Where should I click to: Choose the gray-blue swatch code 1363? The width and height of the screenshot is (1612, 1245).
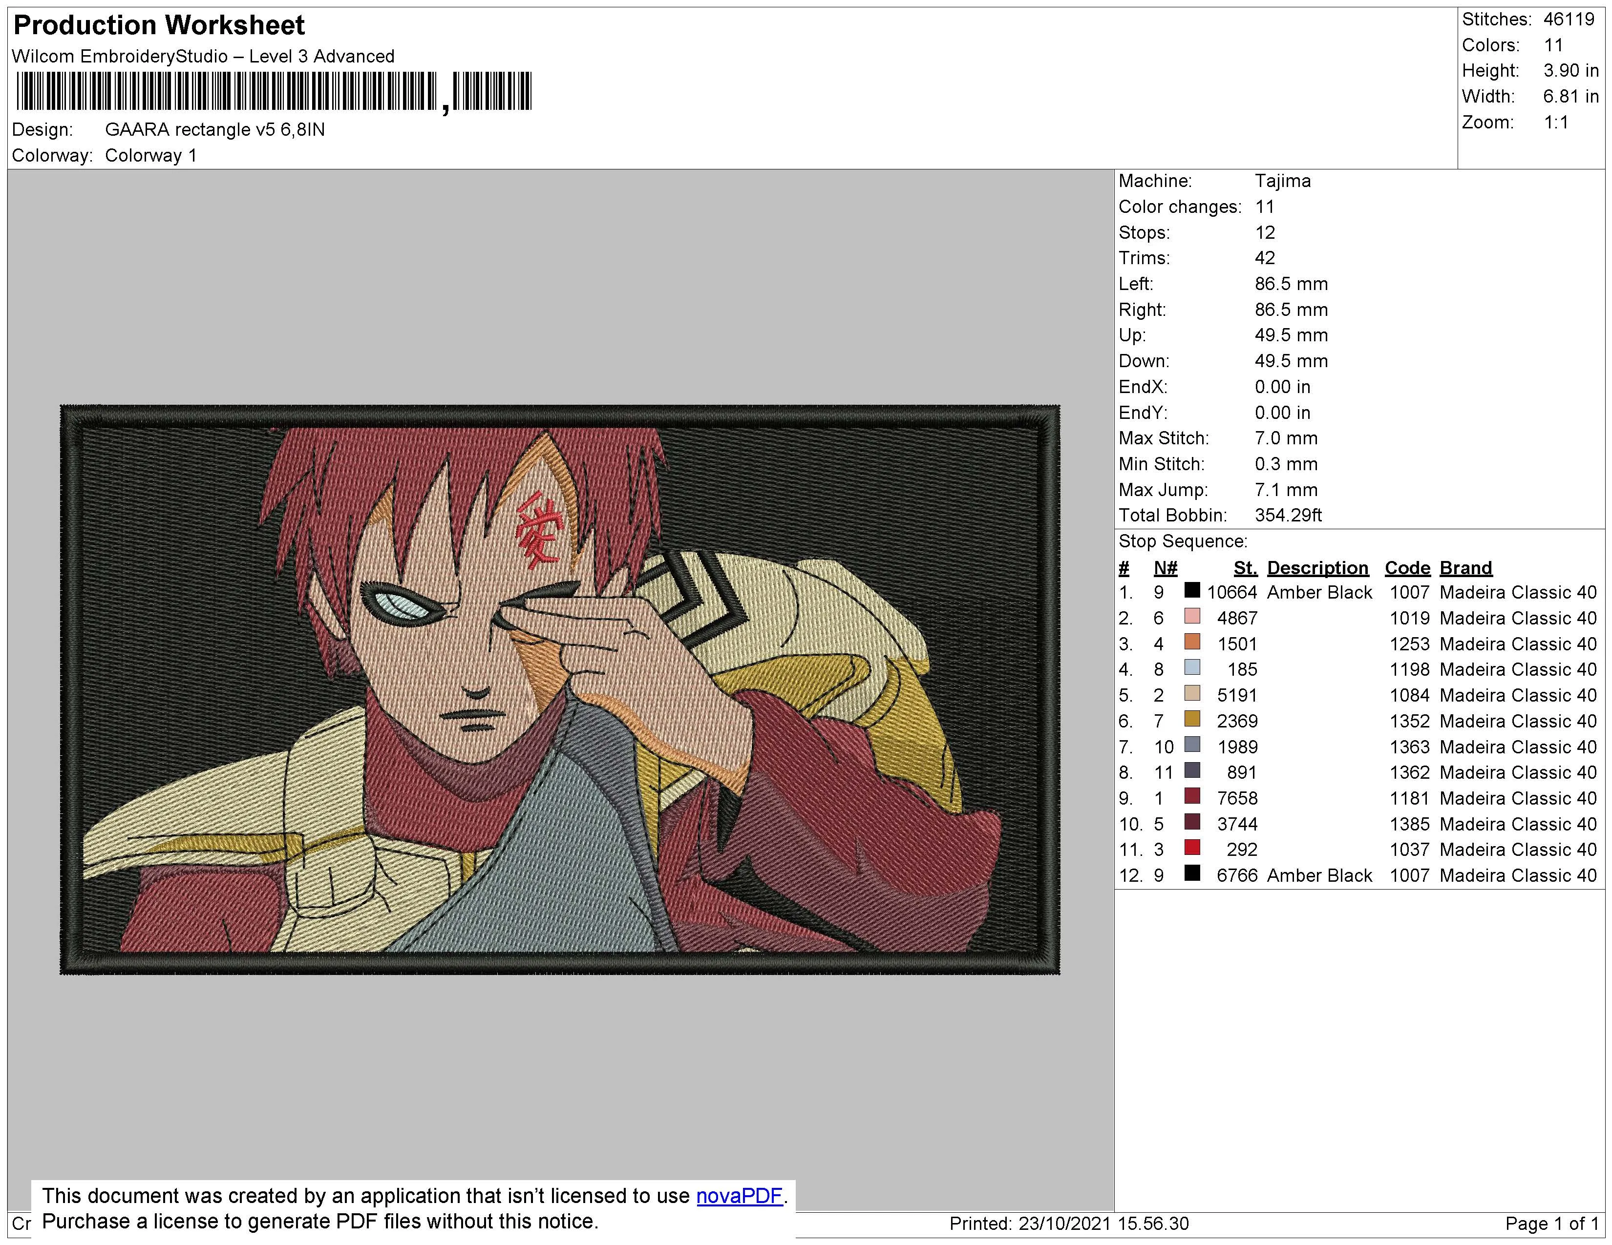click(x=1191, y=744)
